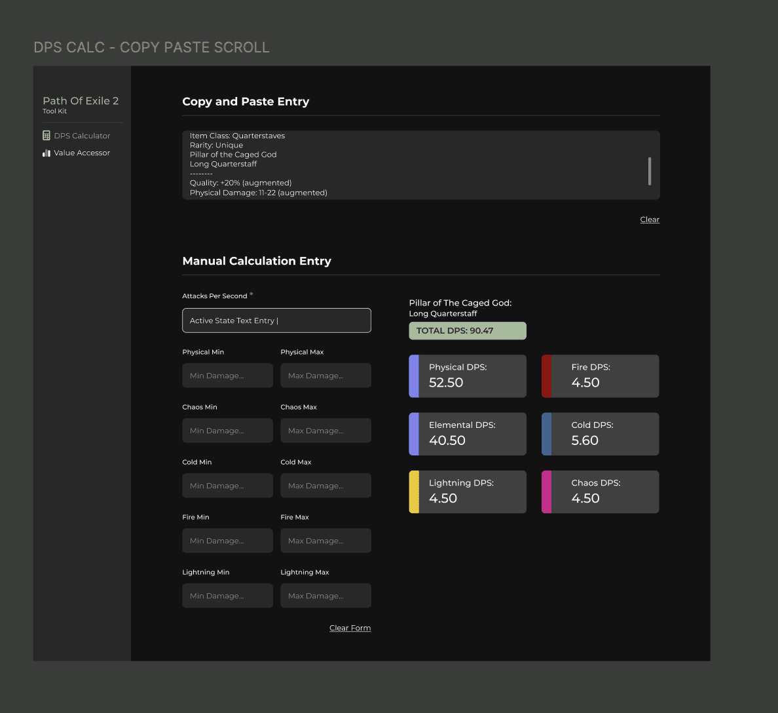This screenshot has height=713, width=778.
Task: Click the Lightning Max damage field
Action: click(325, 596)
